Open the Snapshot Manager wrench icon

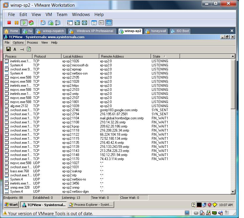58,23
